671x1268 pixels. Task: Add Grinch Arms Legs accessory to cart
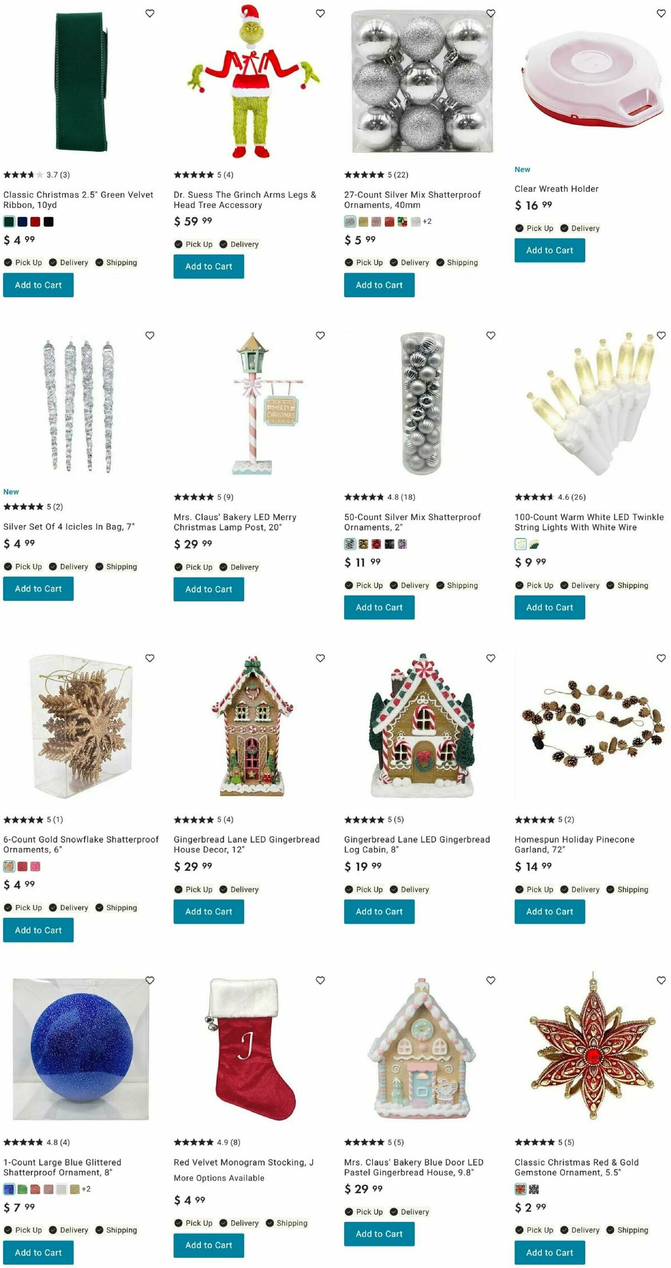pyautogui.click(x=209, y=267)
